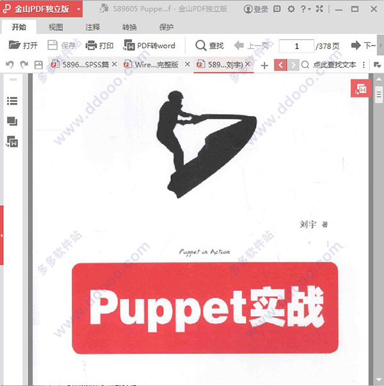Click the 登录 login button

pyautogui.click(x=256, y=10)
